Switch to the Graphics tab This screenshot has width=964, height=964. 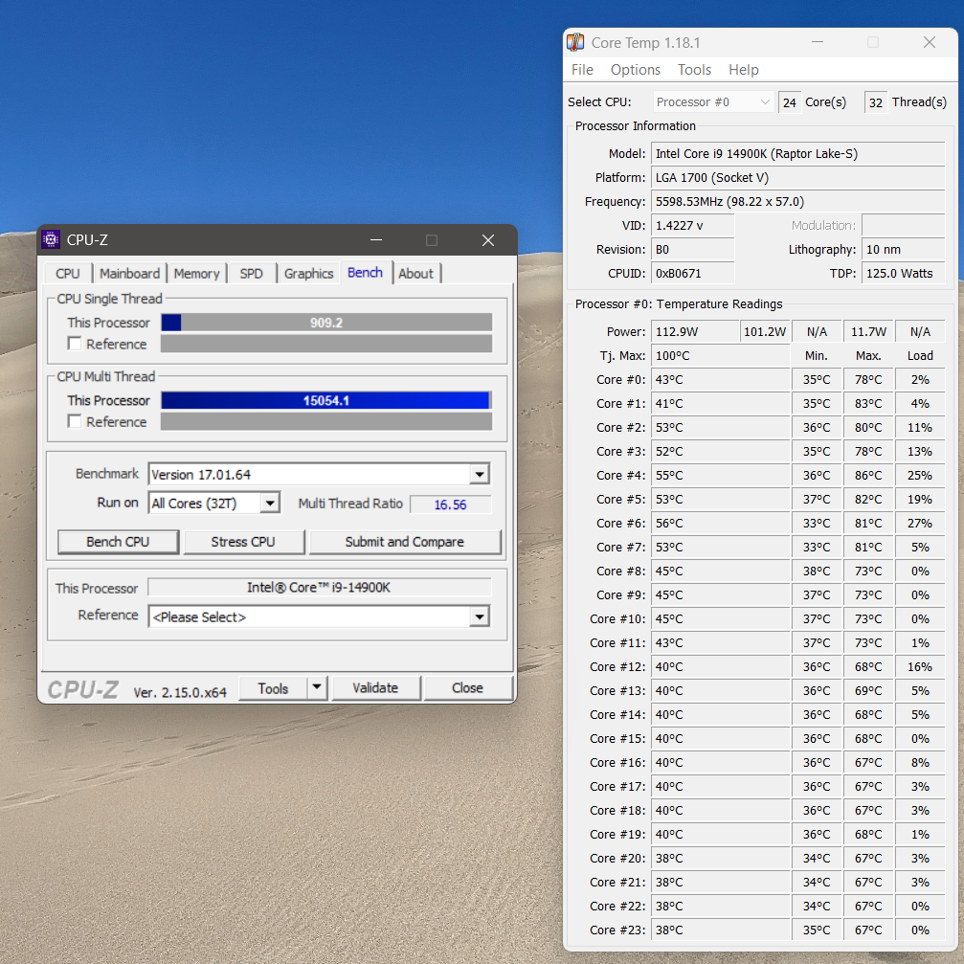[308, 274]
